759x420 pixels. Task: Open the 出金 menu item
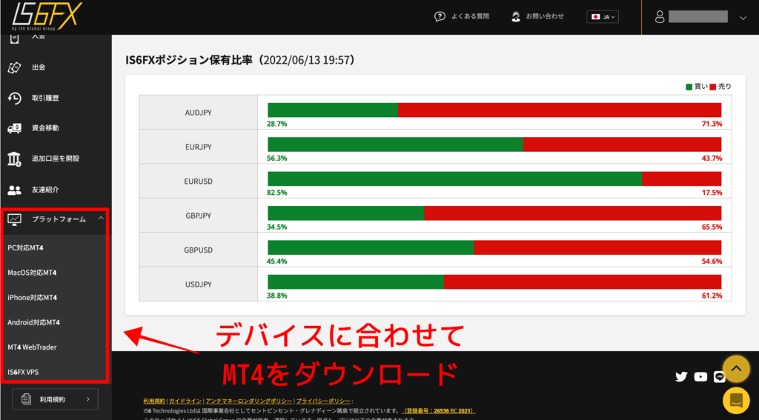(39, 67)
